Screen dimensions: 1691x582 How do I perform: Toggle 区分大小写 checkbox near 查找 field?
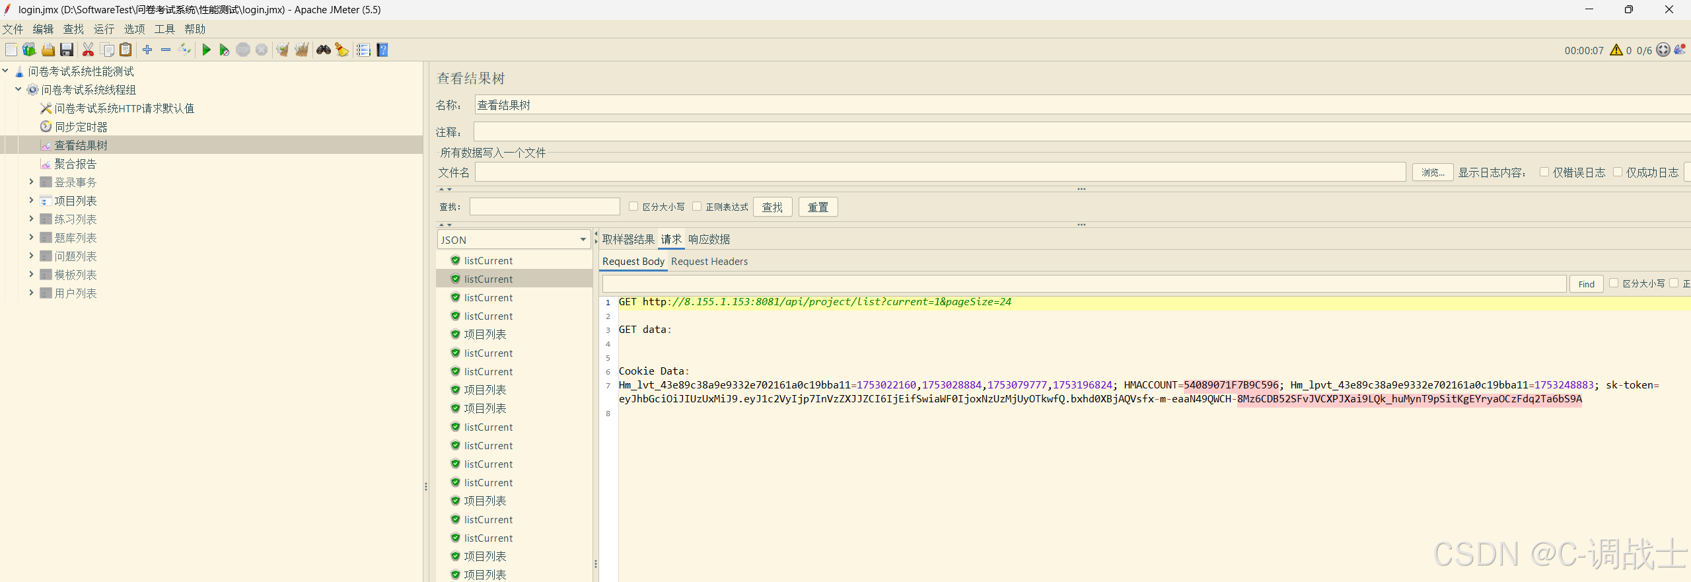coord(633,206)
